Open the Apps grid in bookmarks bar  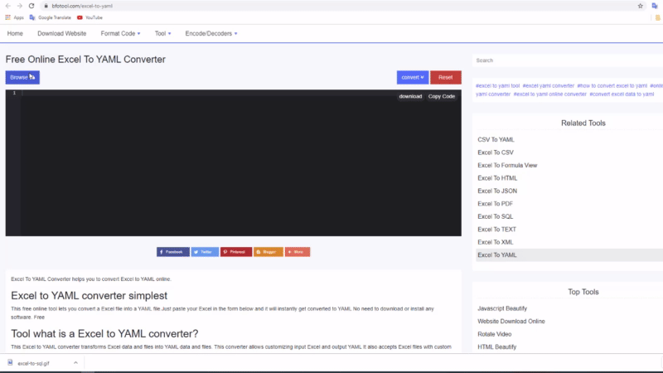[x=14, y=17]
